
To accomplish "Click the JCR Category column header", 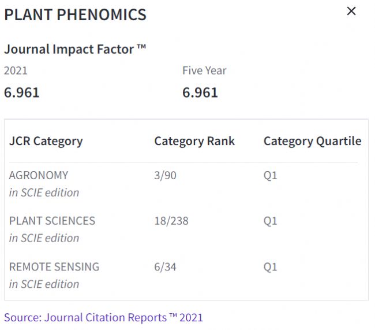I will tap(46, 141).
